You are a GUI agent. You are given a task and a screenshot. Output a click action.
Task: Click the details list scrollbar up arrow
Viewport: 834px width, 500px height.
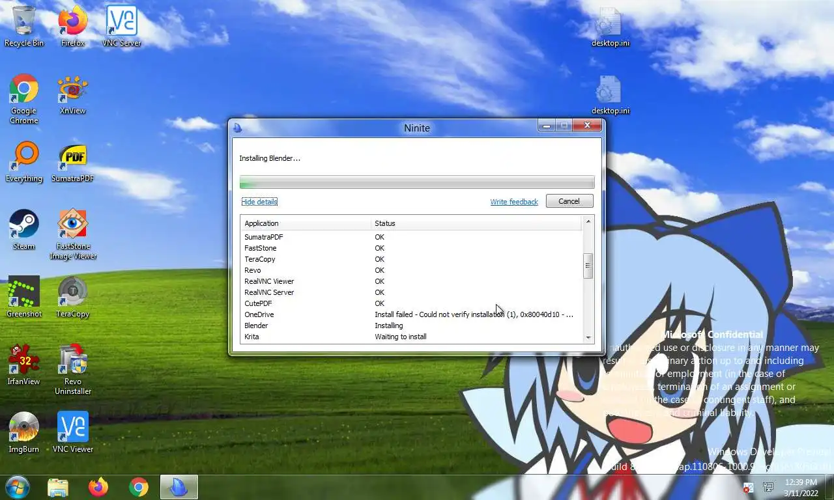[588, 222]
